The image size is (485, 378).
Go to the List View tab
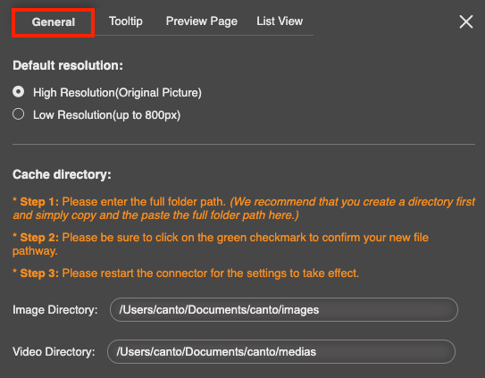(280, 21)
